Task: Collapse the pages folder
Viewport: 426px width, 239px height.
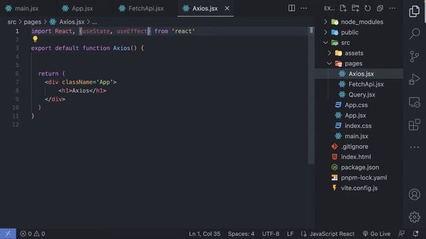Action: (359, 64)
